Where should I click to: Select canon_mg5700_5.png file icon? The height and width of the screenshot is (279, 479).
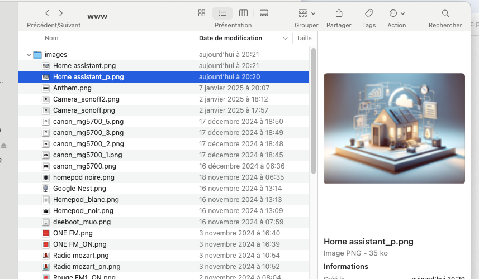[x=46, y=122]
